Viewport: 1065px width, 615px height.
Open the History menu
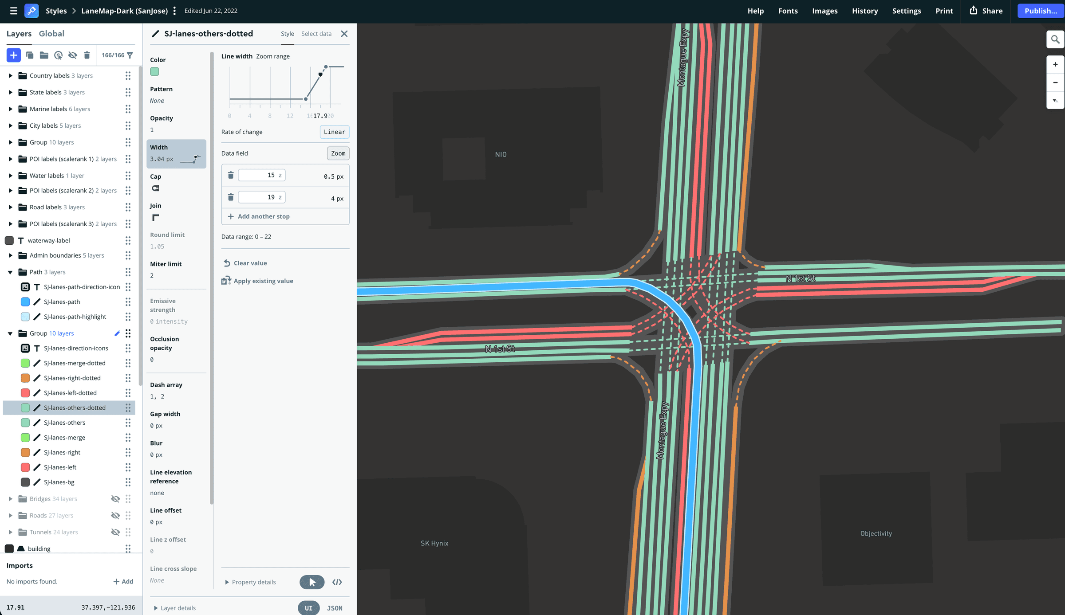(x=865, y=11)
